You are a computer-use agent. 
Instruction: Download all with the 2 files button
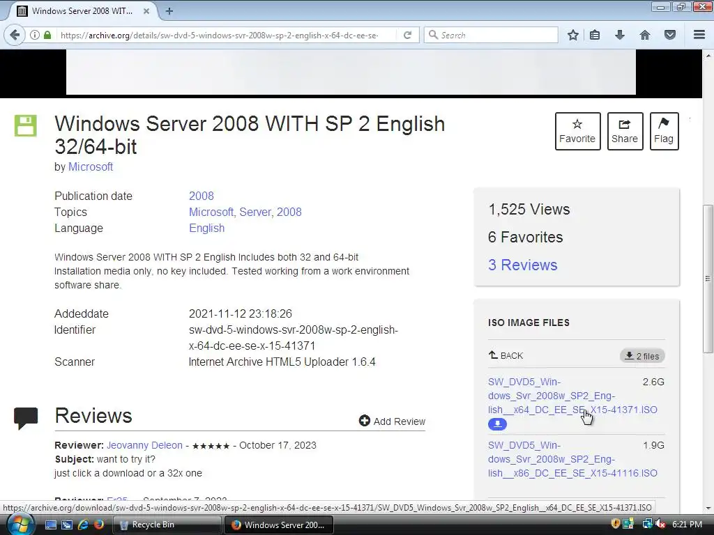[642, 356]
